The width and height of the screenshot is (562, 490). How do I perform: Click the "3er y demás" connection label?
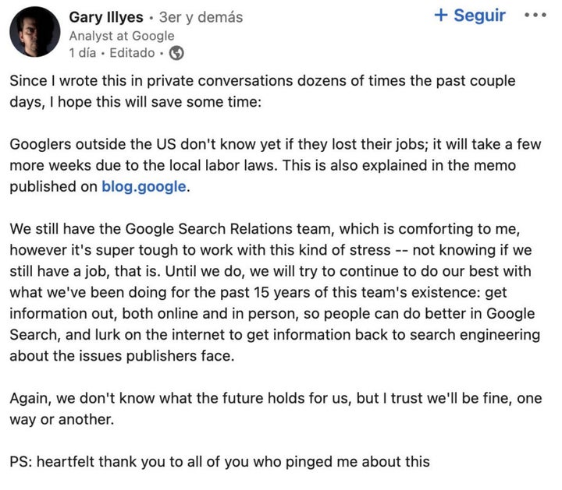(201, 17)
